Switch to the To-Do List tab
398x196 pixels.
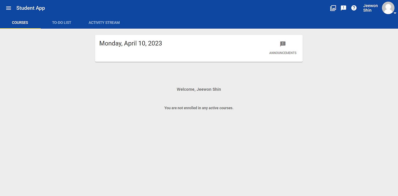[x=62, y=22]
